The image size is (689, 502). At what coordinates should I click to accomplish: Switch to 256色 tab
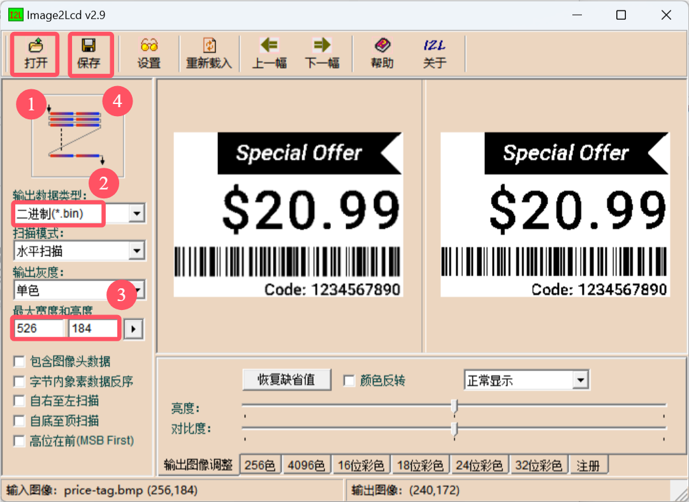260,465
